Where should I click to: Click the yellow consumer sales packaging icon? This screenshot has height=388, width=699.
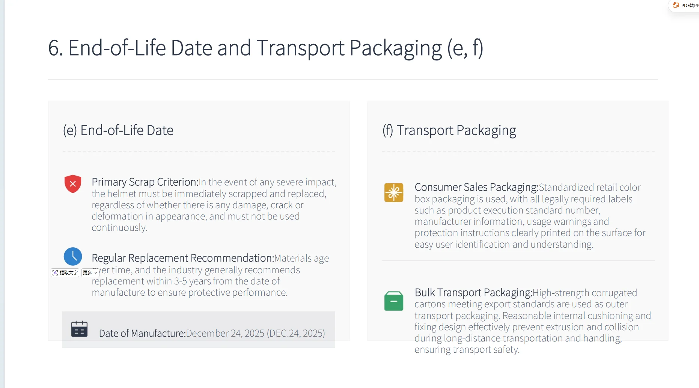(x=394, y=192)
